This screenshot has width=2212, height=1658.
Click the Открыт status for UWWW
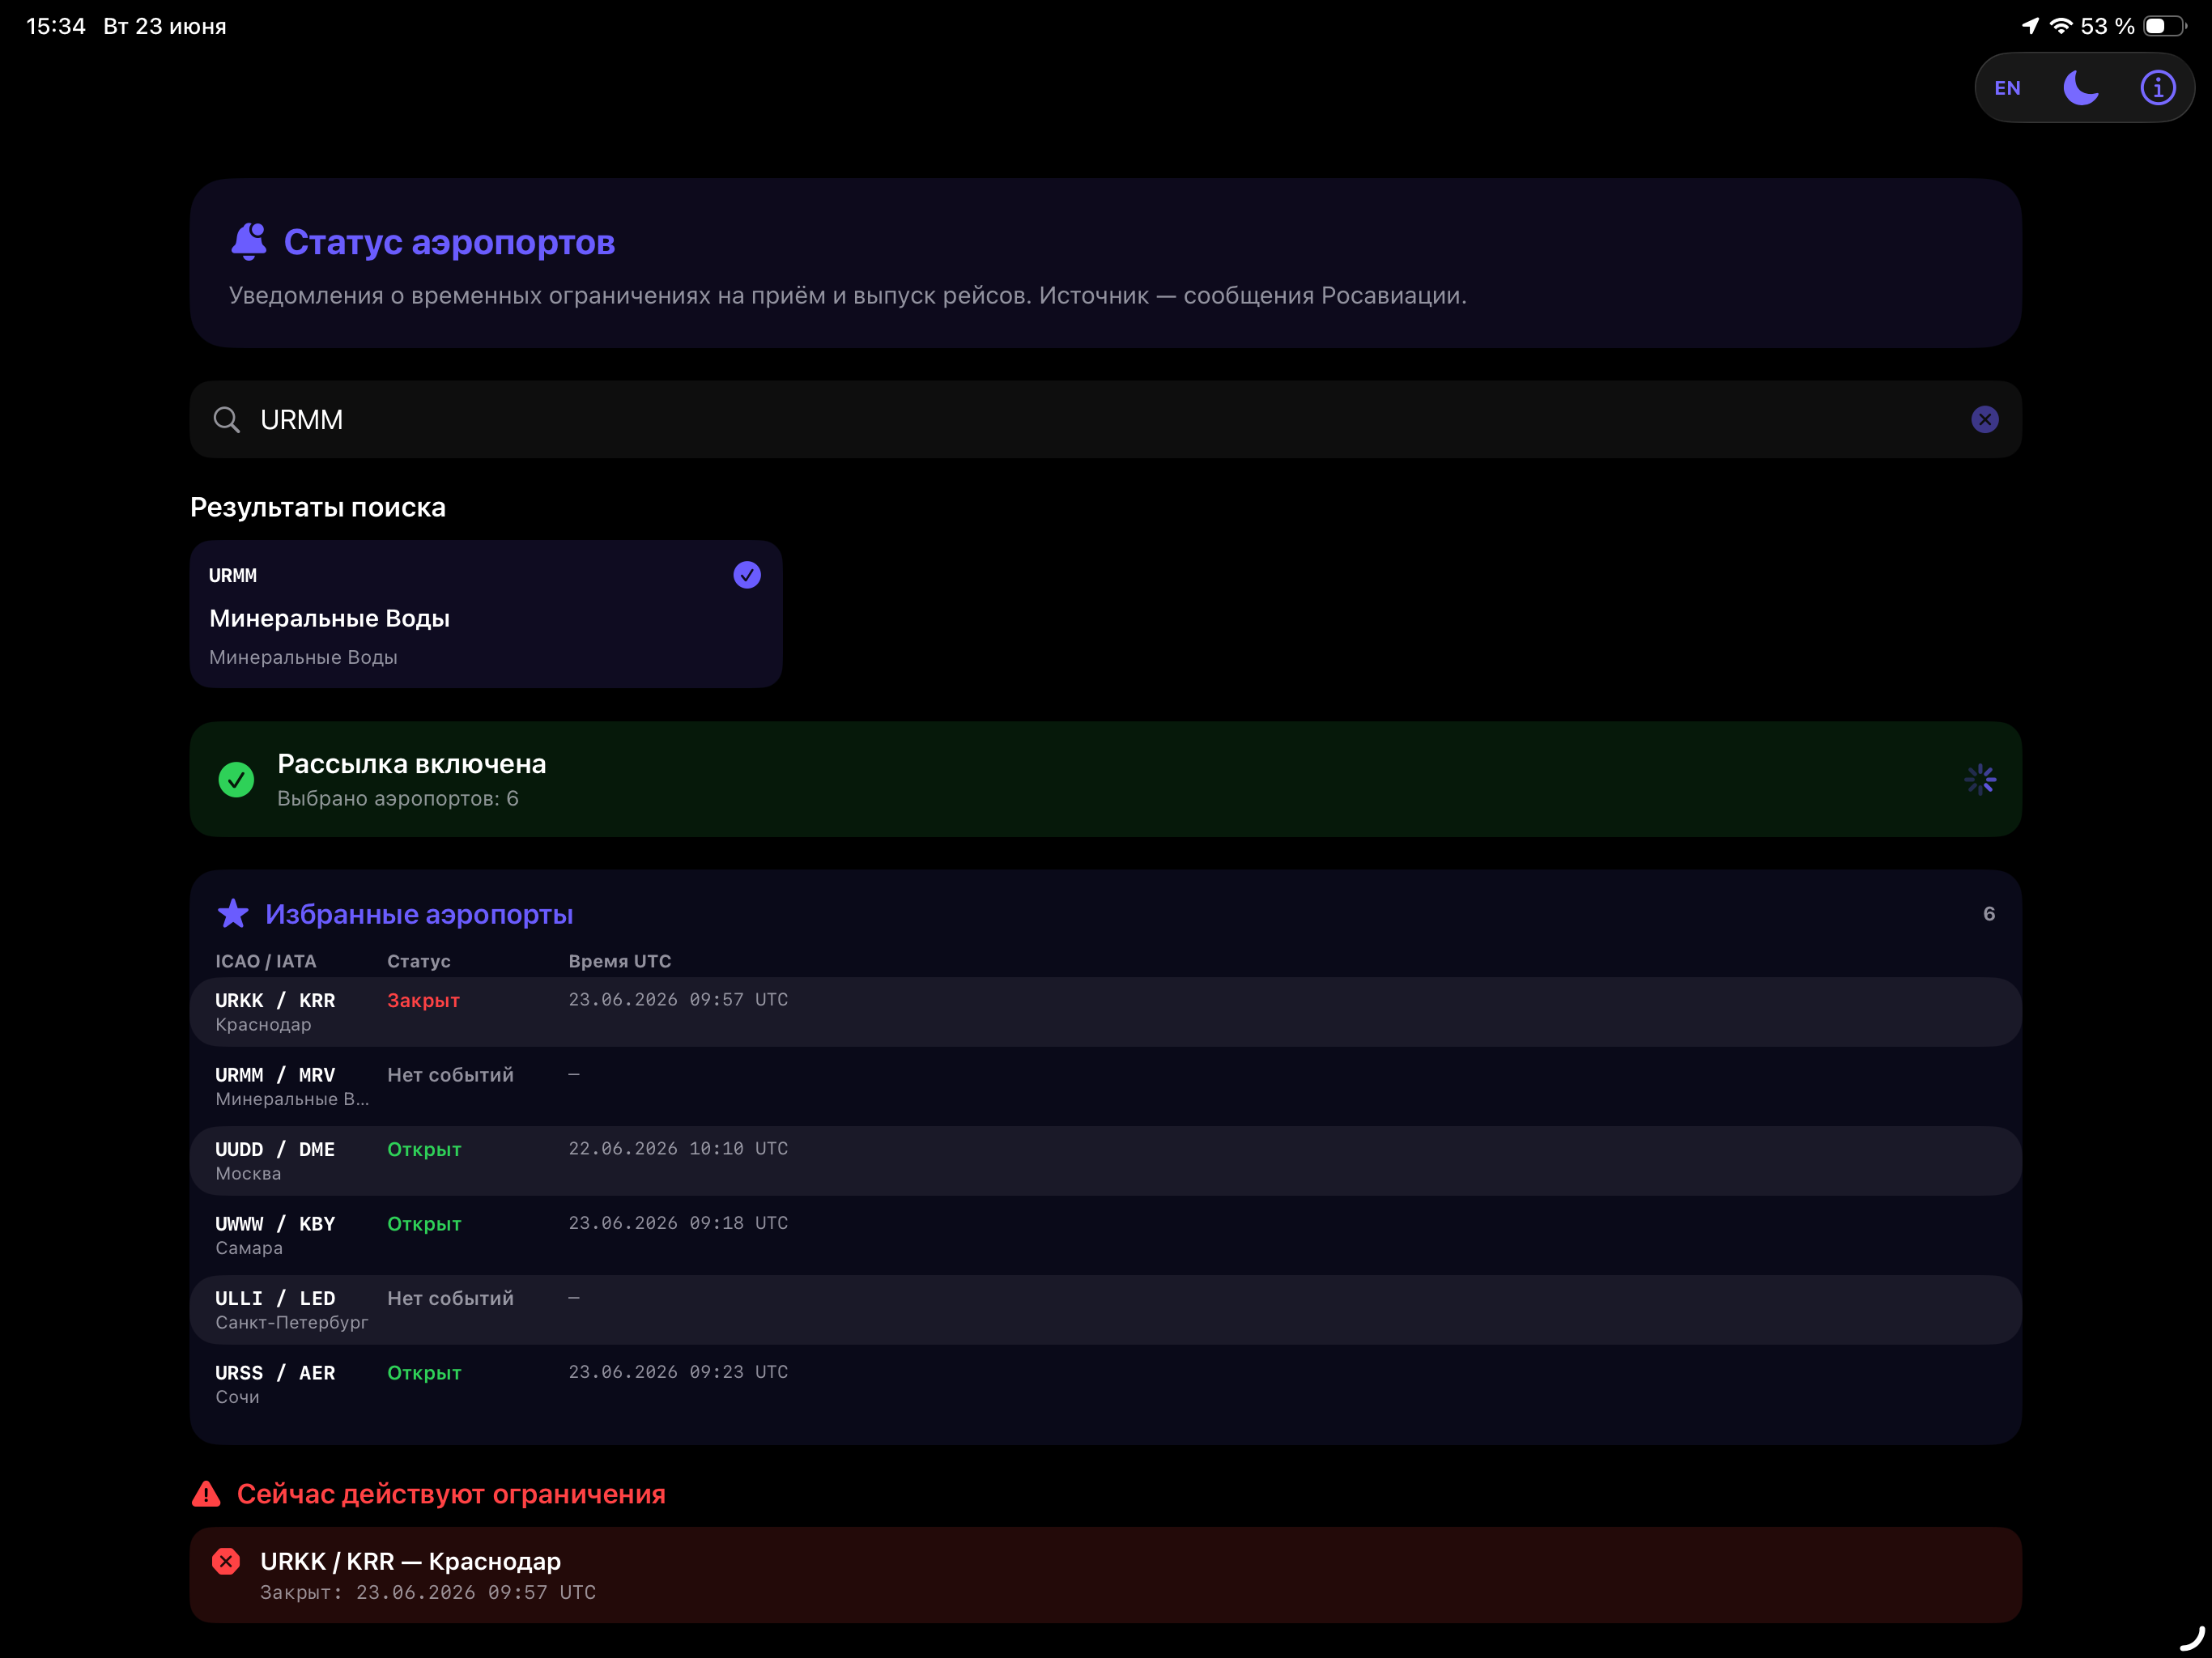point(424,1224)
